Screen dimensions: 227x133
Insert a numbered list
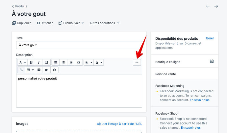point(63,62)
